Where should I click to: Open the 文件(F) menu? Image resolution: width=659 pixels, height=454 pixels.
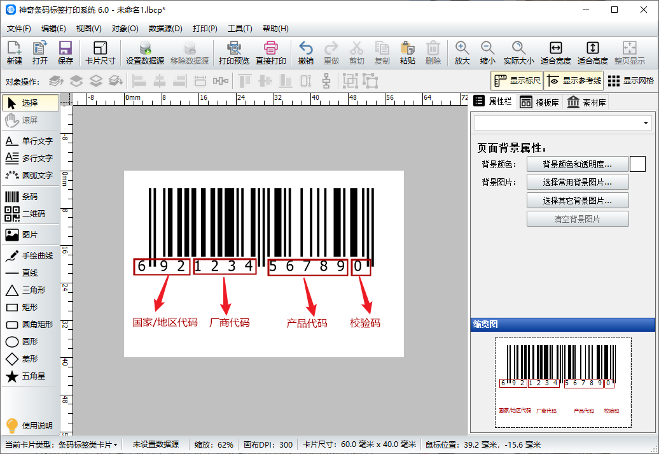coord(19,29)
